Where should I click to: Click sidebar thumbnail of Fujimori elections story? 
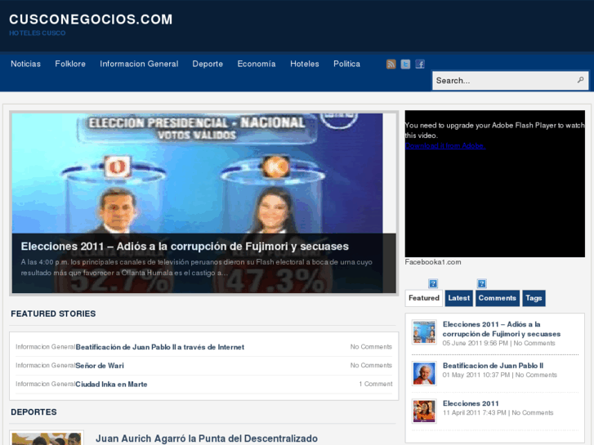[424, 332]
